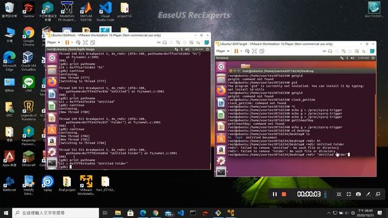Click the Windows taskbar search box

point(55,213)
